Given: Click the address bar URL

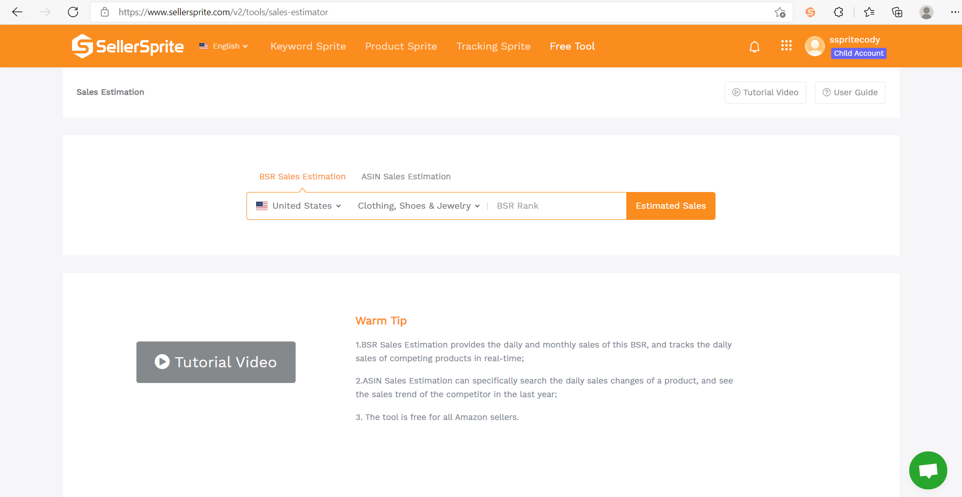Looking at the screenshot, I should (x=223, y=12).
